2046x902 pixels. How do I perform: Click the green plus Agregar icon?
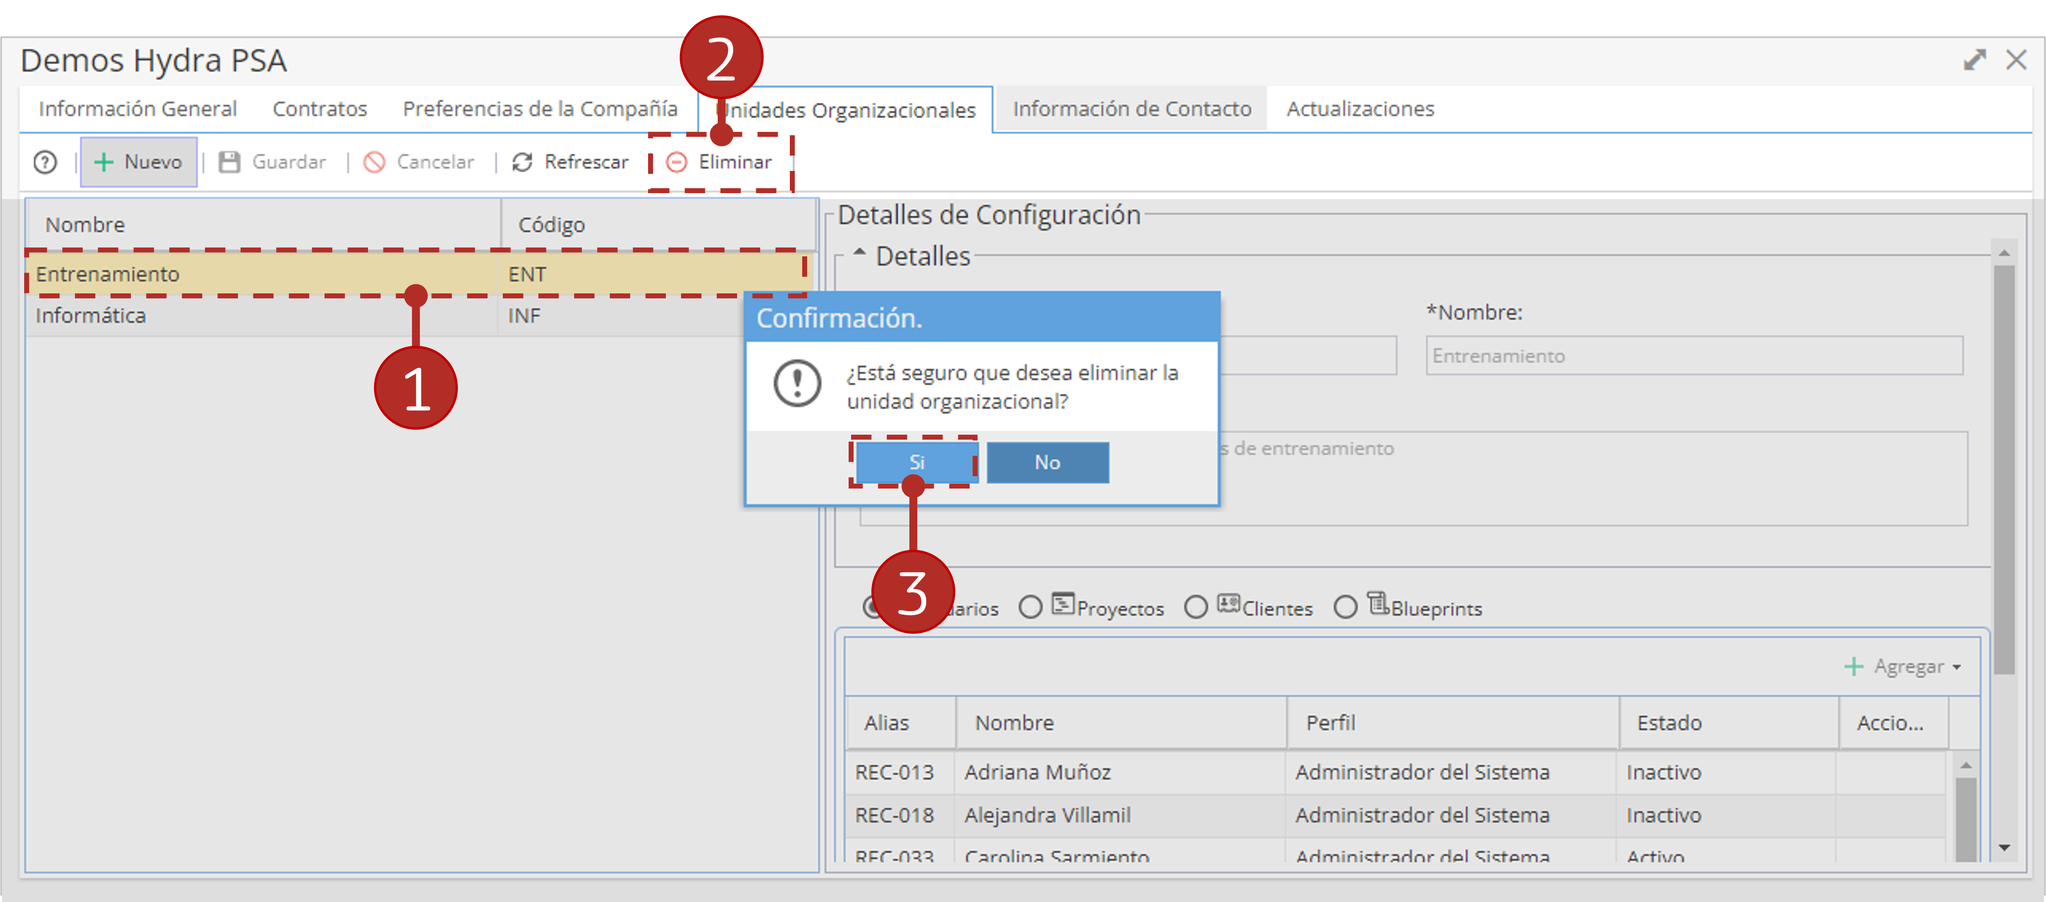(x=1853, y=666)
